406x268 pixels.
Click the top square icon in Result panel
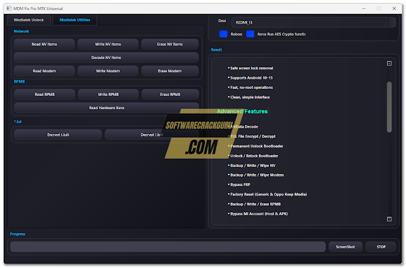click(389, 64)
